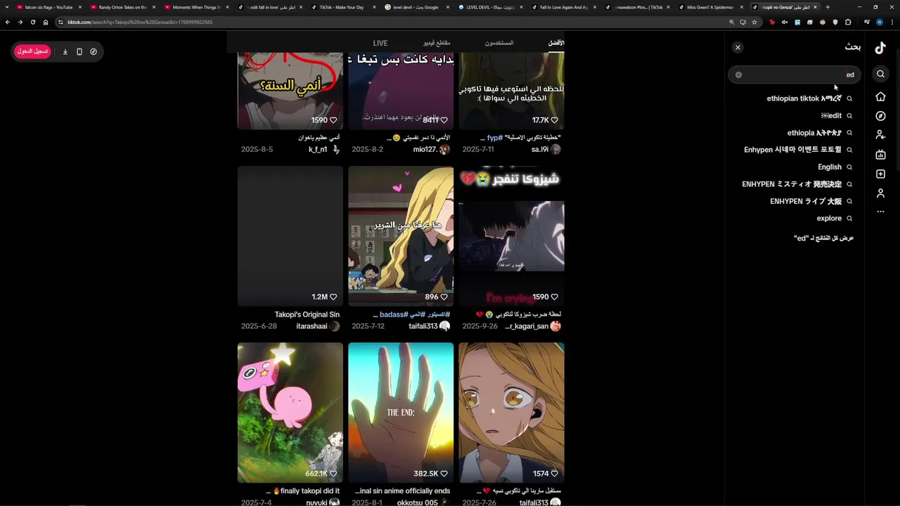Image resolution: width=900 pixels, height=506 pixels.
Task: Open a new browser tab
Action: (x=828, y=7)
